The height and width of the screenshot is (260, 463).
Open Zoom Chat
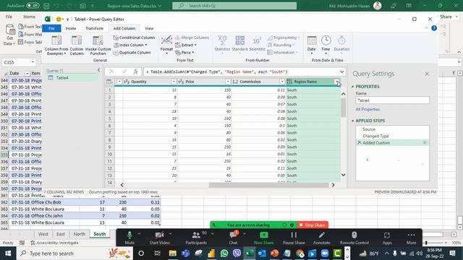tap(233, 238)
